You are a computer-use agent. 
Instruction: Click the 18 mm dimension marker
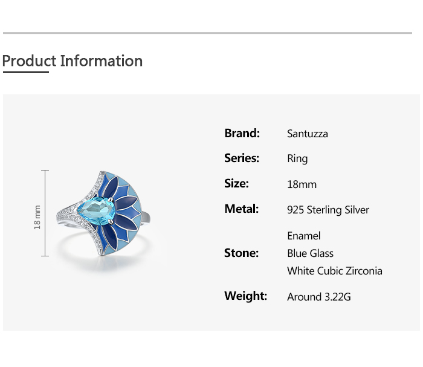(38, 216)
